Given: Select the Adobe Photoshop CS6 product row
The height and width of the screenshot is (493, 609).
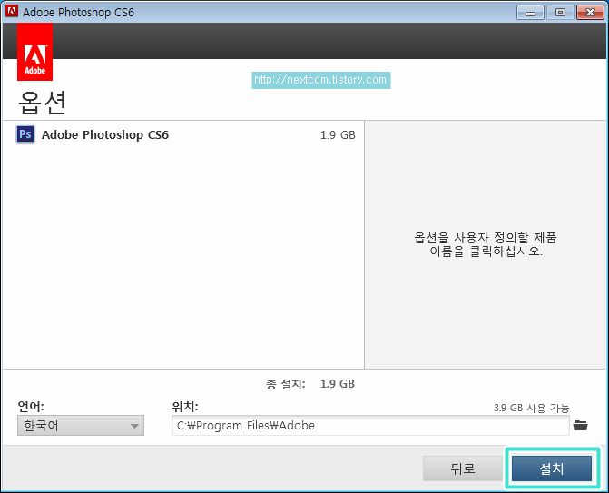Looking at the screenshot, I should [x=183, y=134].
